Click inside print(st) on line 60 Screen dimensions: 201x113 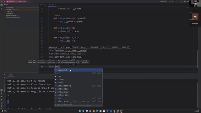coord(54,67)
